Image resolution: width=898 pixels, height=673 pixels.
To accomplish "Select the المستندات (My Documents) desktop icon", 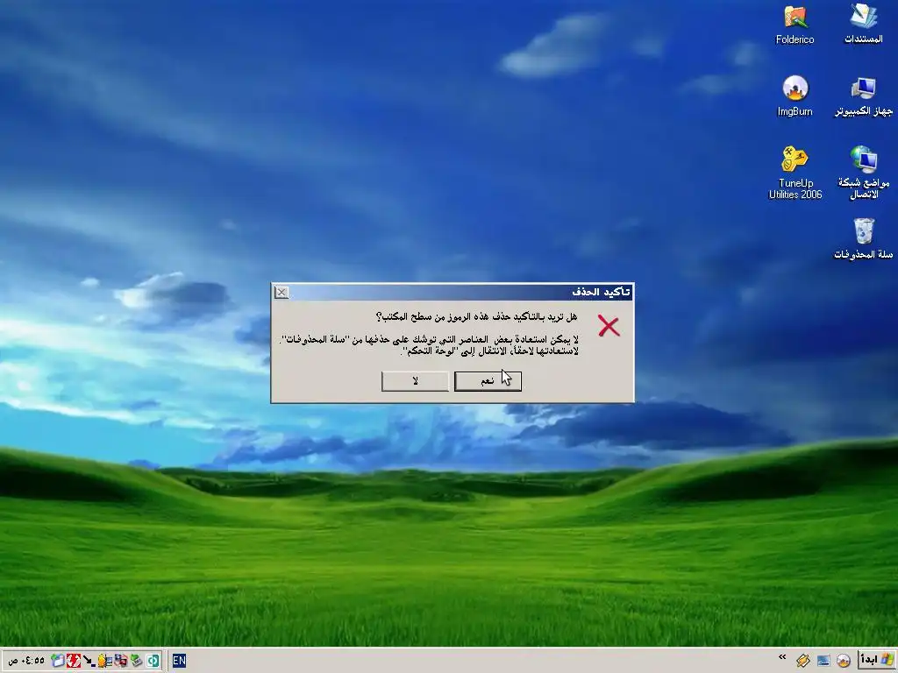I will pyautogui.click(x=863, y=25).
